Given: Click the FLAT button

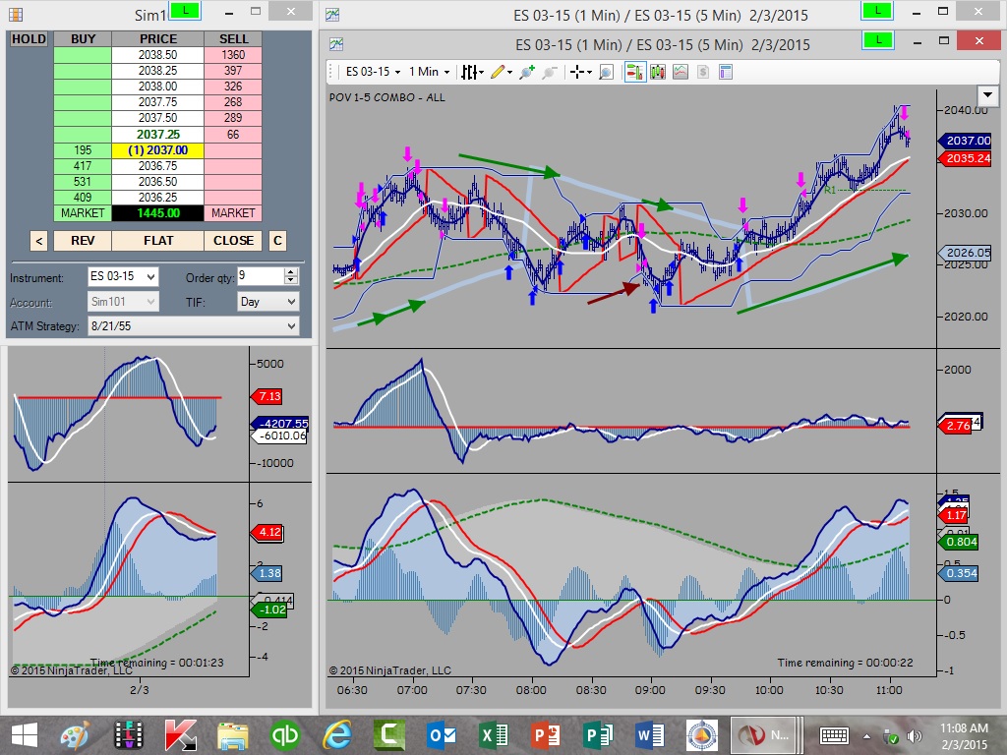Looking at the screenshot, I should click(x=158, y=241).
